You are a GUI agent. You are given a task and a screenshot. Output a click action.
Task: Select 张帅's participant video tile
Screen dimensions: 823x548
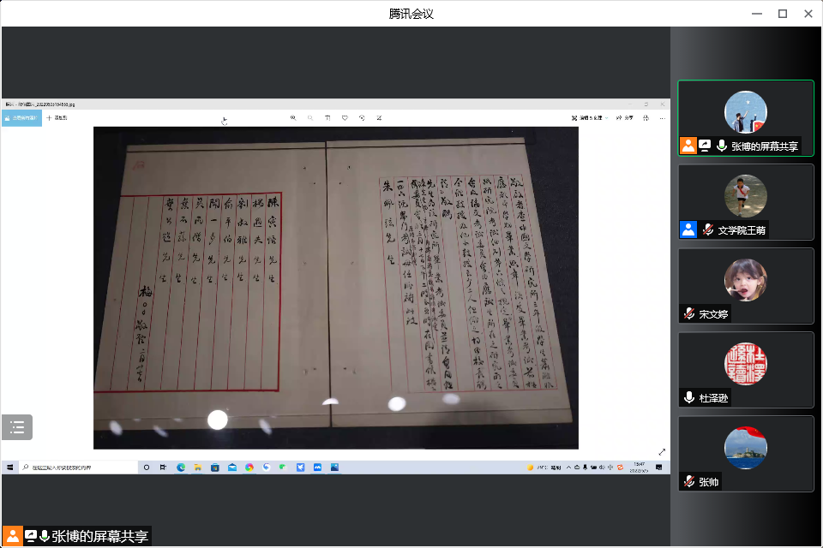tap(745, 454)
